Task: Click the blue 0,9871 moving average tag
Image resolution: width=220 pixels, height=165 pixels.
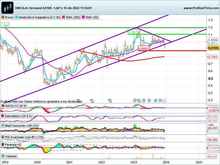Action: 213,43
